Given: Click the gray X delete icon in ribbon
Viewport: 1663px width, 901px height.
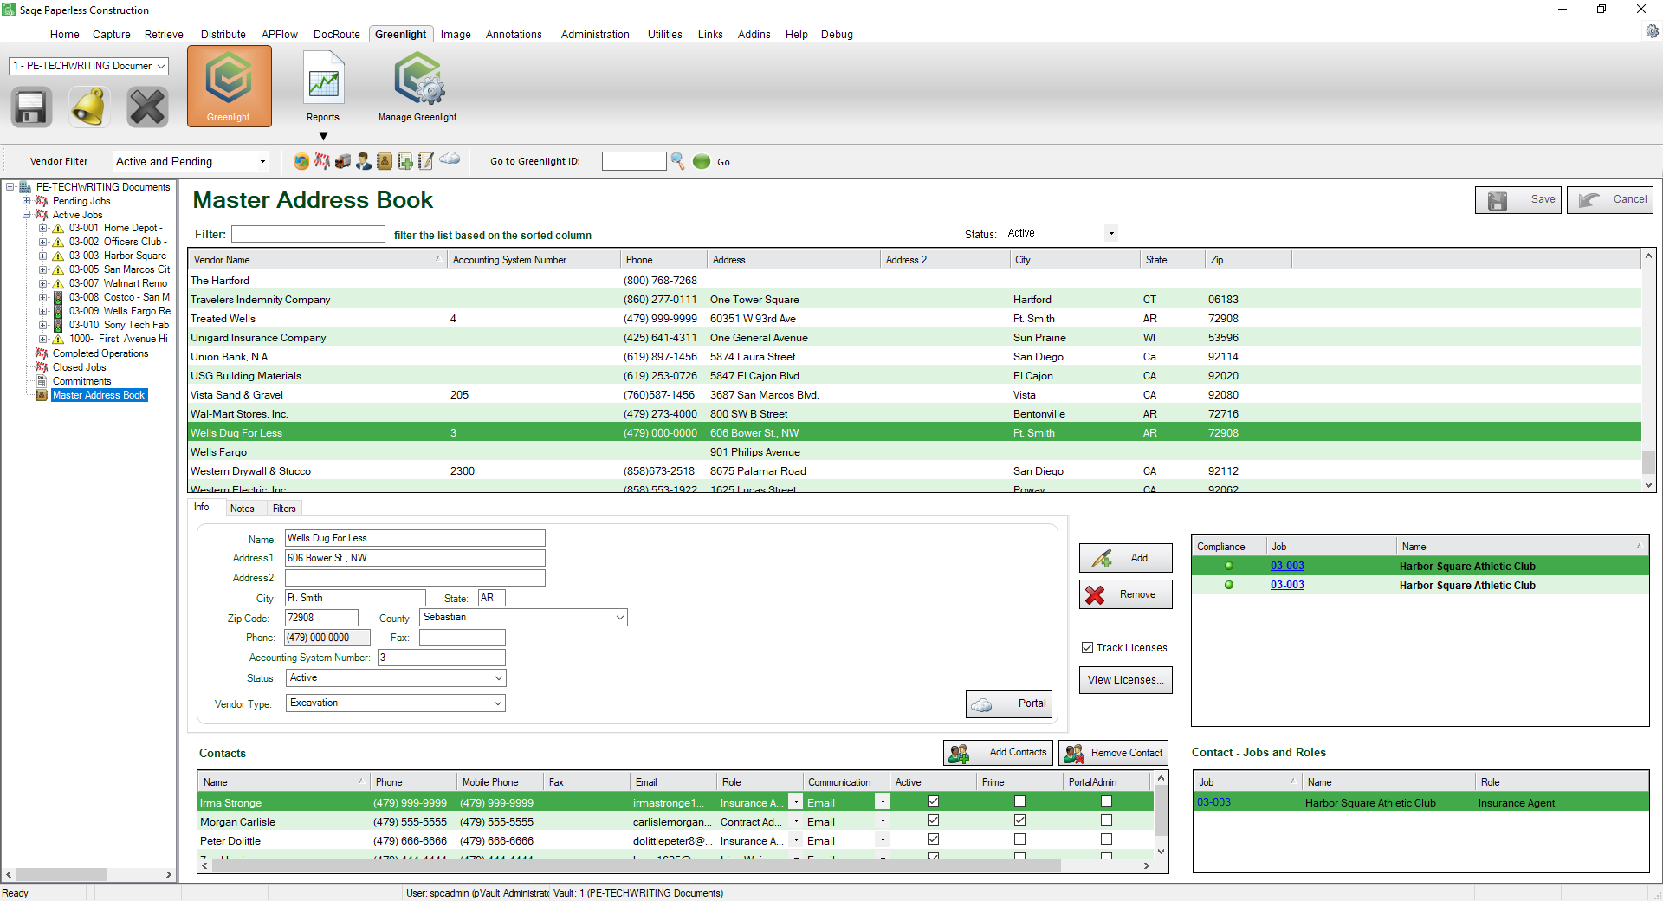Looking at the screenshot, I should coord(147,107).
